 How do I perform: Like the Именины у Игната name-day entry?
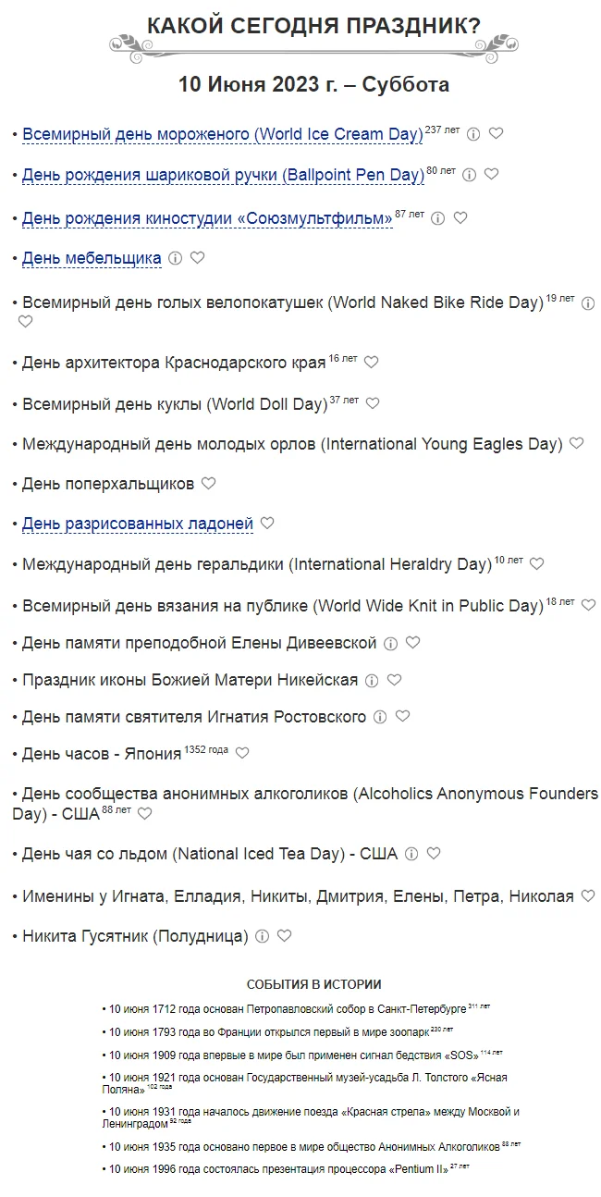coord(588,895)
